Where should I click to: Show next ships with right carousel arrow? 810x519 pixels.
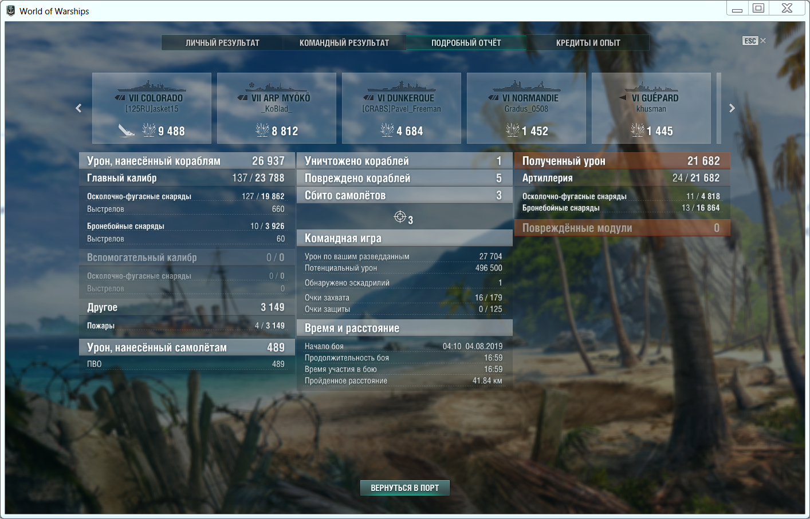tap(732, 108)
